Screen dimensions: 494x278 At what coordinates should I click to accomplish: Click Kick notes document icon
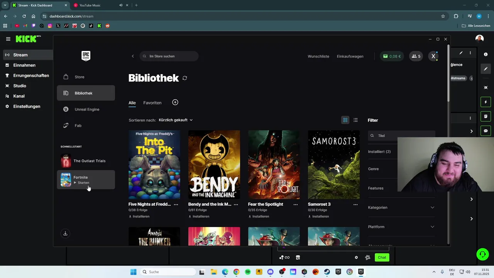pos(486,116)
